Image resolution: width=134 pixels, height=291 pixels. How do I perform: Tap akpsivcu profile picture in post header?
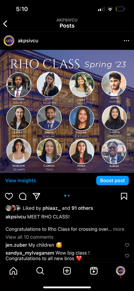click(x=9, y=41)
